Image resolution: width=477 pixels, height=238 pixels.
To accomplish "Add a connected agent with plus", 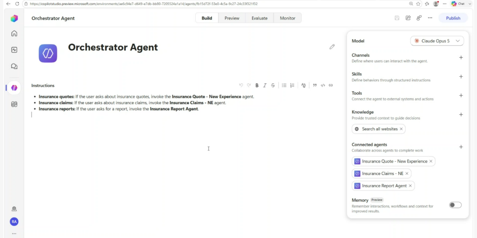I will pyautogui.click(x=461, y=147).
